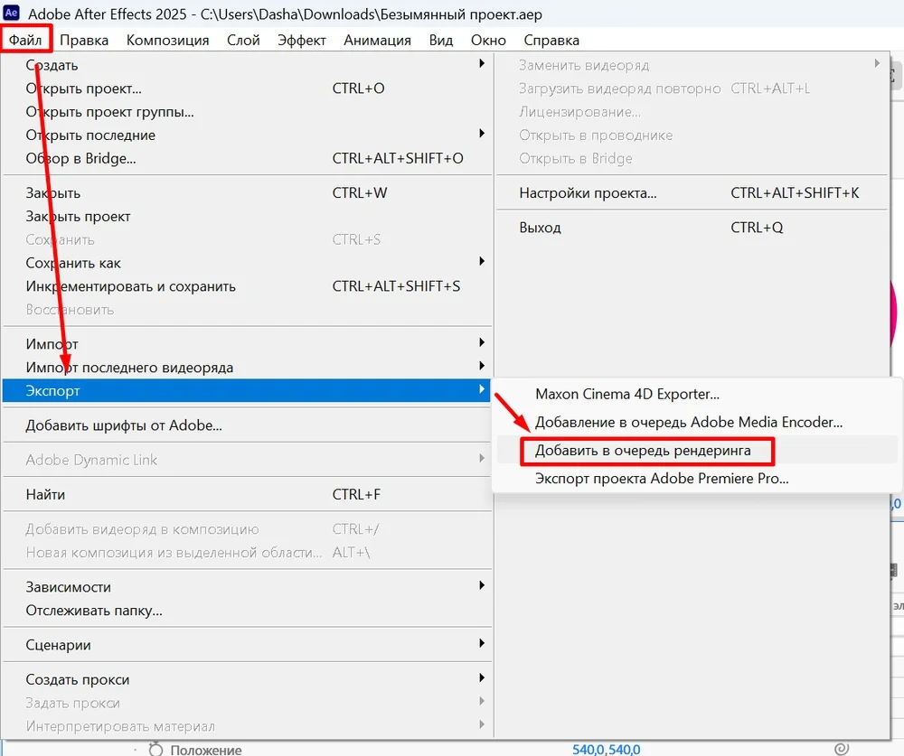Click the After Effects app icon in title bar
Screen dimensions: 904x756
click(x=13, y=15)
